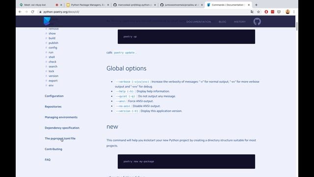The image size is (314, 177).
Task: Open The pyproject.toml file section
Action: [x=60, y=139]
